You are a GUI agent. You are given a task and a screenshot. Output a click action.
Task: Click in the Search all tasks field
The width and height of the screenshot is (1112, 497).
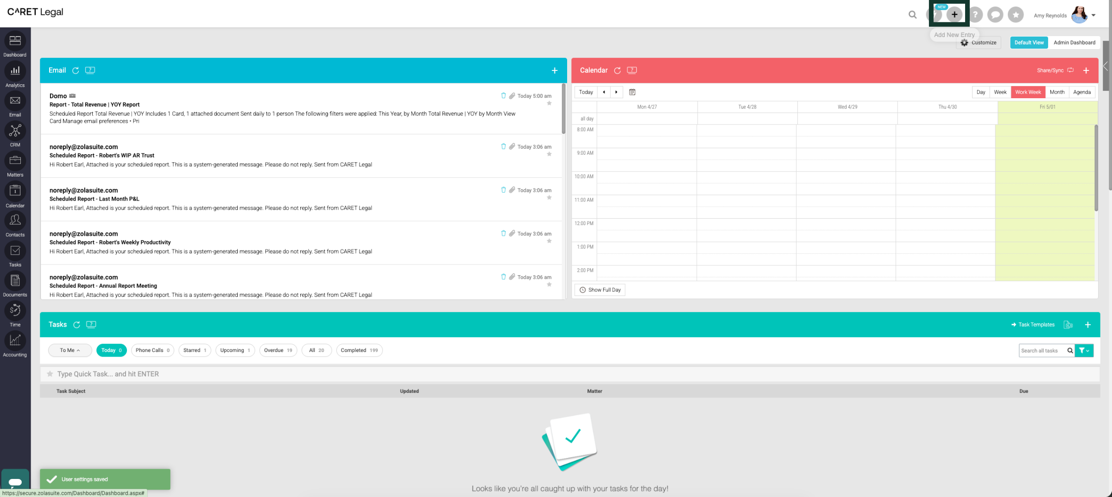[x=1042, y=351]
